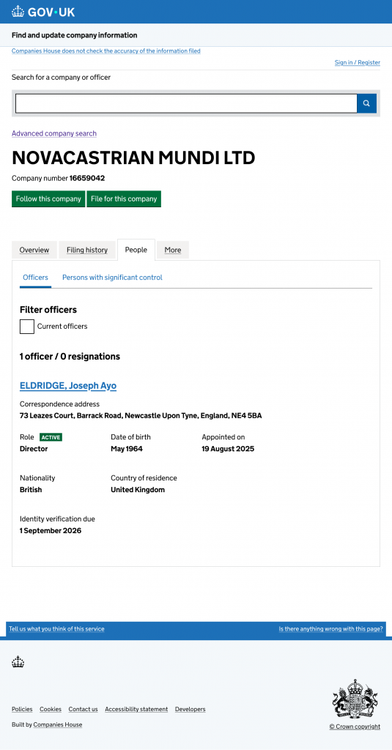The height and width of the screenshot is (750, 392).
Task: Click the company number 16659042
Action: tap(87, 179)
